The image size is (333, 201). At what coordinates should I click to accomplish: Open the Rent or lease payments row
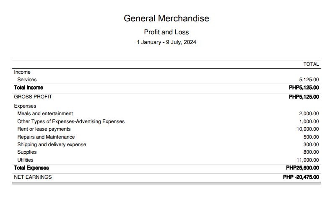[x=44, y=129]
